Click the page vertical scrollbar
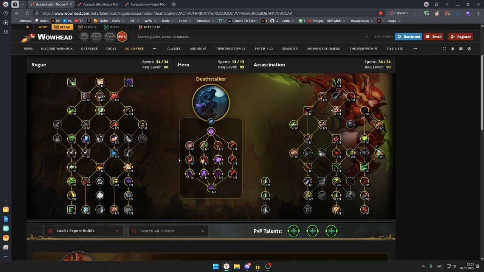This screenshot has width=484, height=272. (482, 93)
